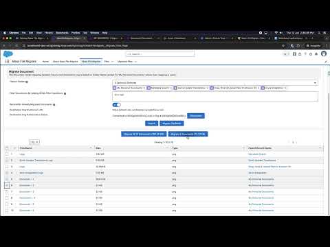Click the browser reload icon
330x247 pixels.
(x=16, y=46)
